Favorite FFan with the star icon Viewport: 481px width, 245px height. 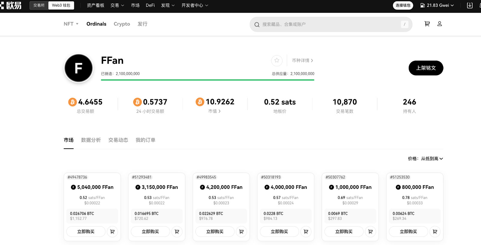(277, 61)
